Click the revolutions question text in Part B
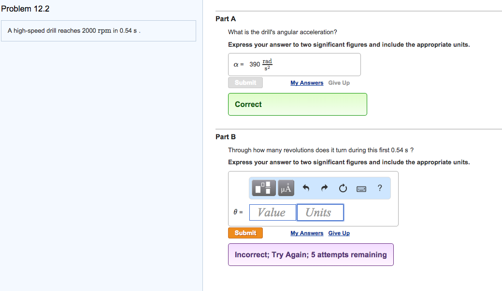The width and height of the screenshot is (502, 291). point(321,150)
